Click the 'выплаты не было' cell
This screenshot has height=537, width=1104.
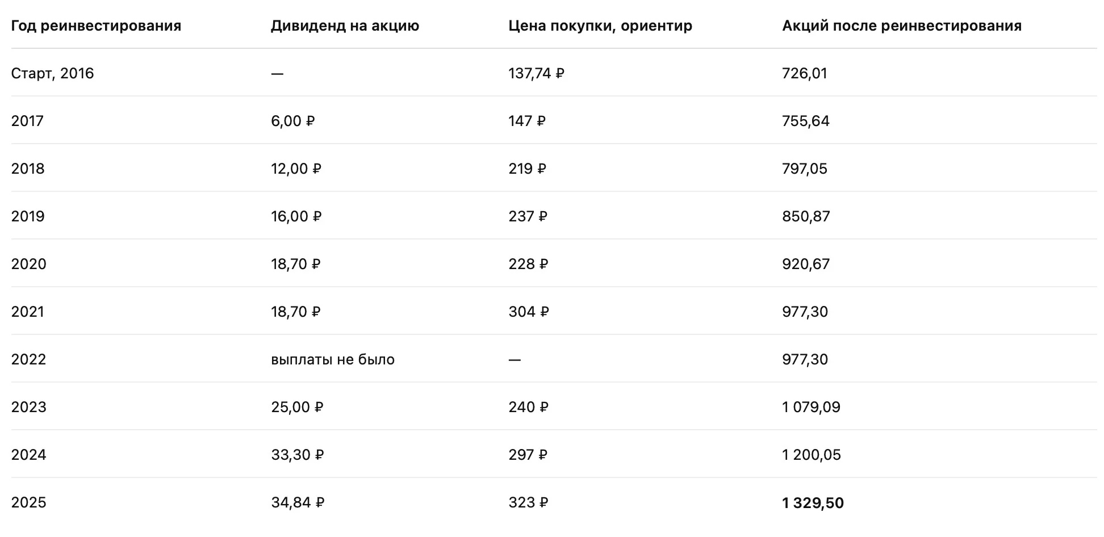[333, 360]
